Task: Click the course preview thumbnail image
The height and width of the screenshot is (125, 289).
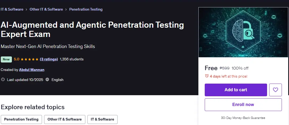Action: point(244,32)
